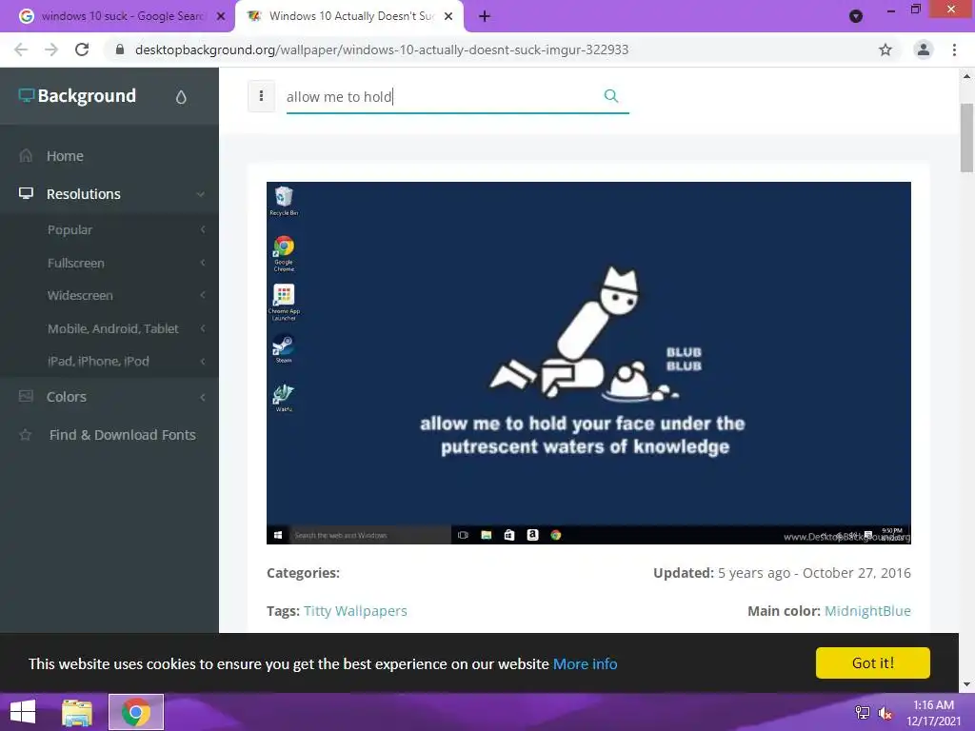The height and width of the screenshot is (731, 975).
Task: Click the magnifier search icon in site search
Action: tap(611, 96)
